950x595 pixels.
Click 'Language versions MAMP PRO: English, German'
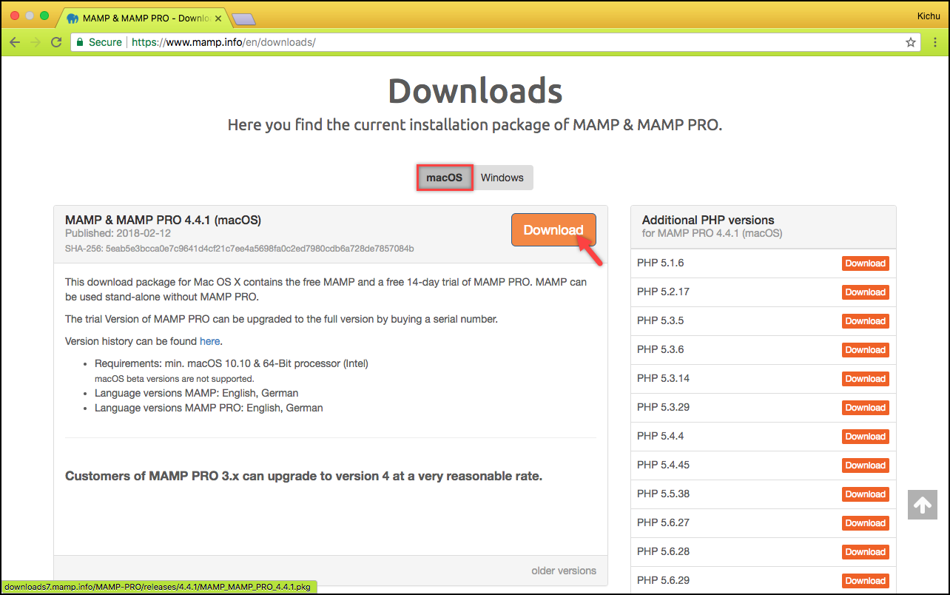point(209,408)
